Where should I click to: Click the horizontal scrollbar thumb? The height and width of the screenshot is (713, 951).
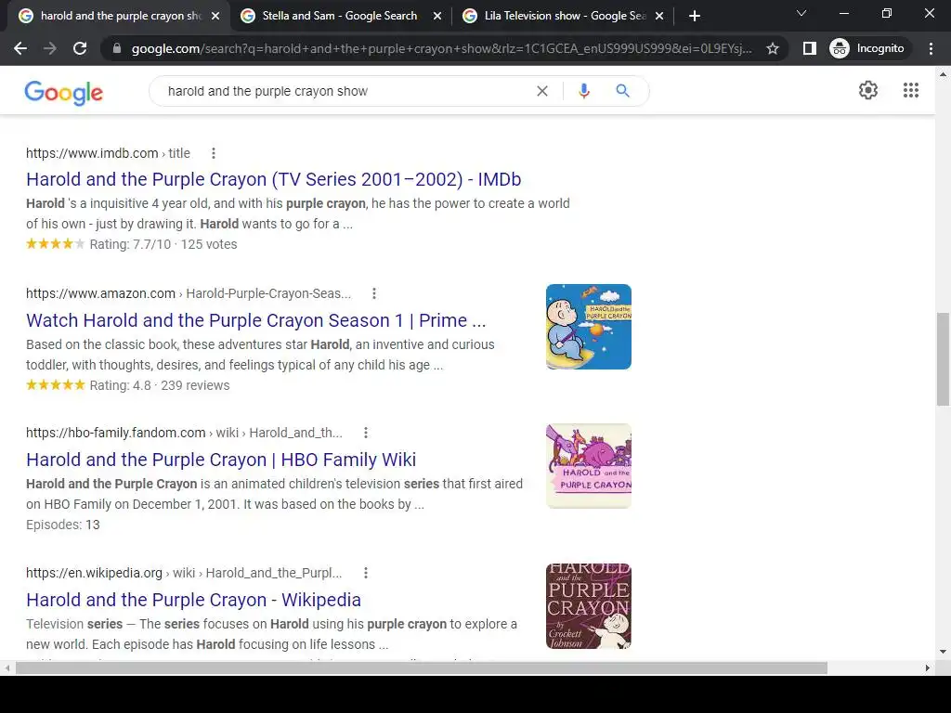tap(422, 668)
